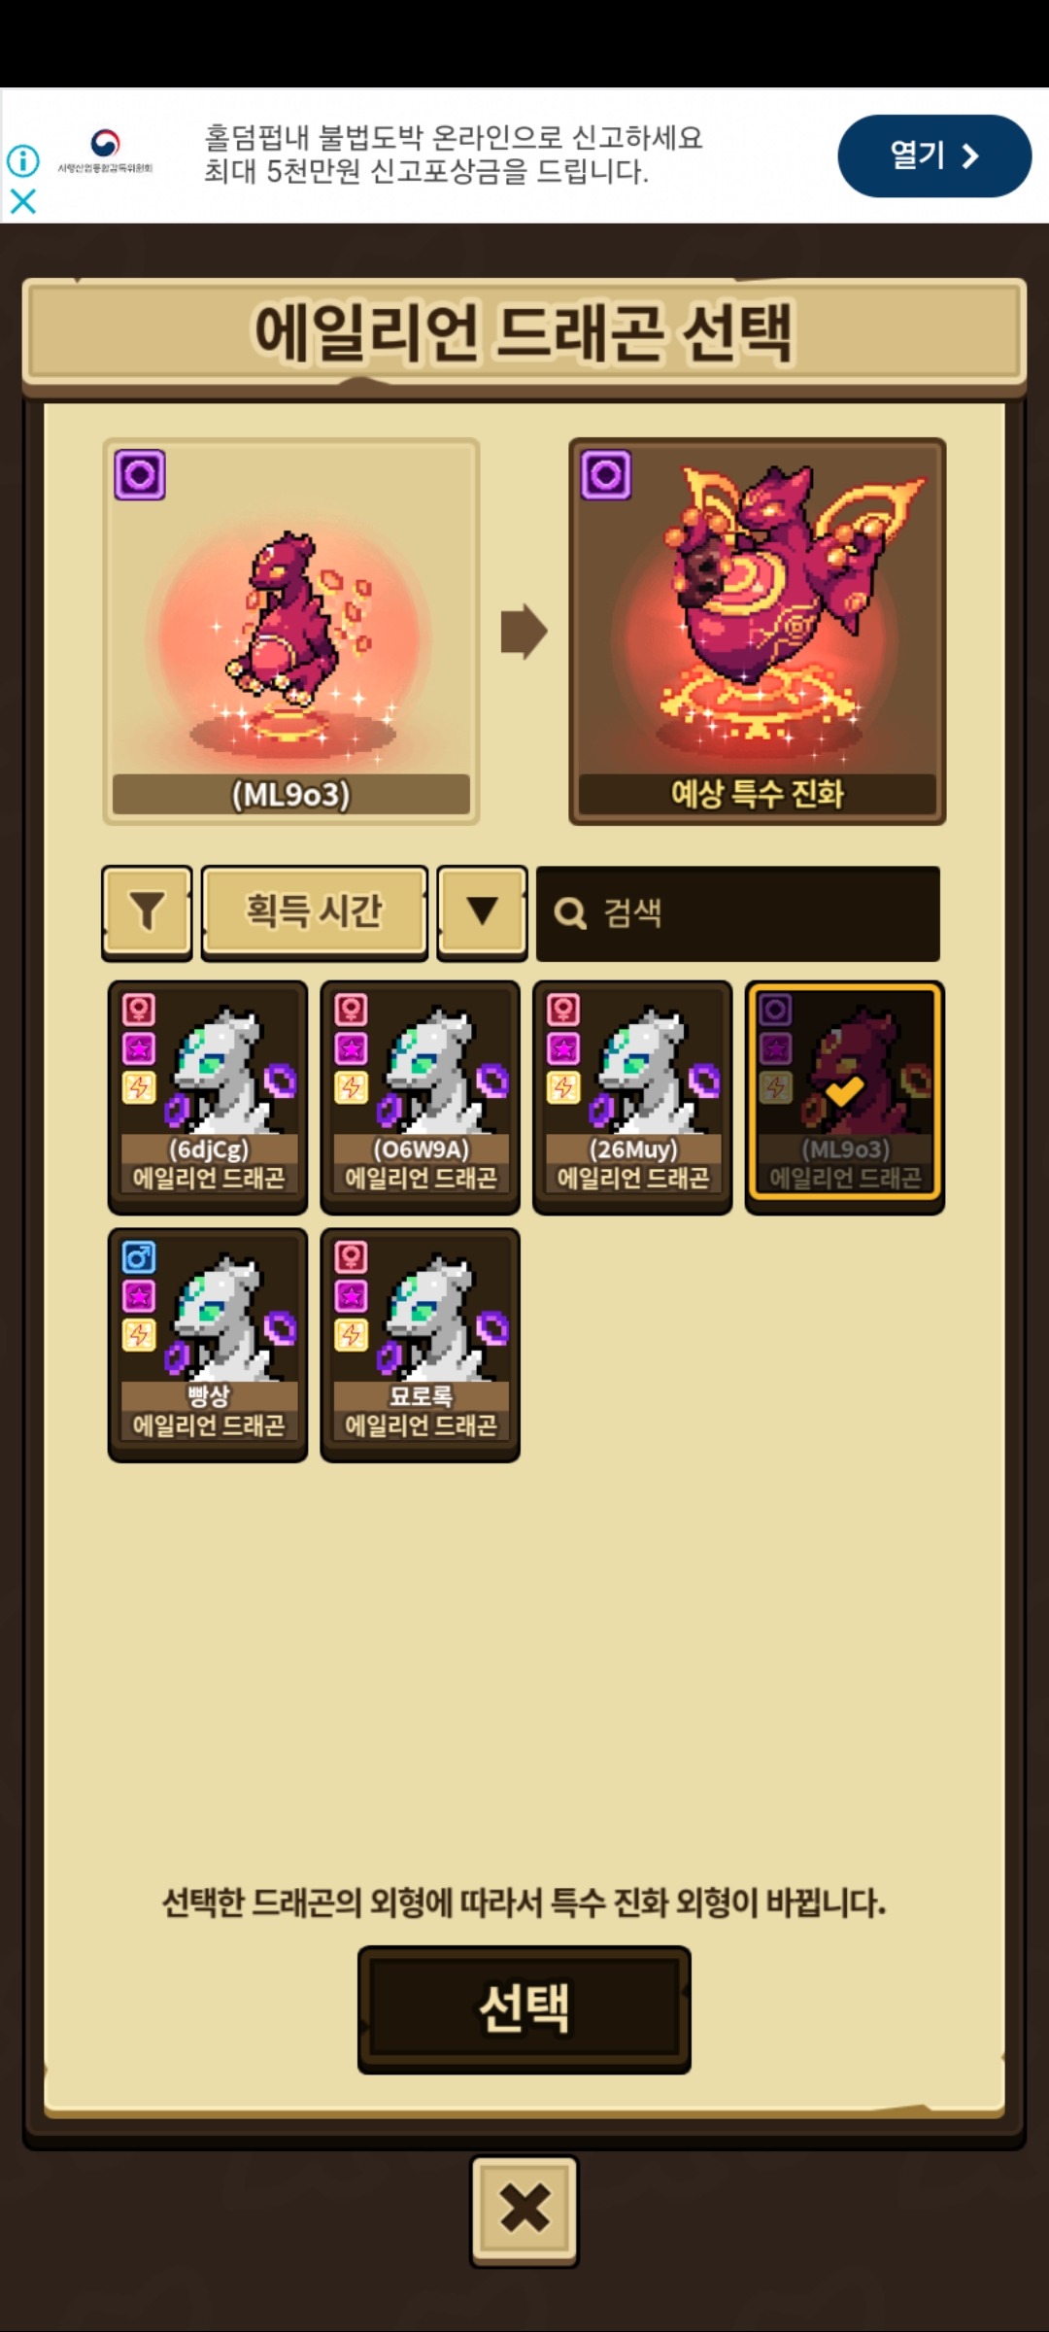Click purple element icon on evolution preview

pos(606,475)
